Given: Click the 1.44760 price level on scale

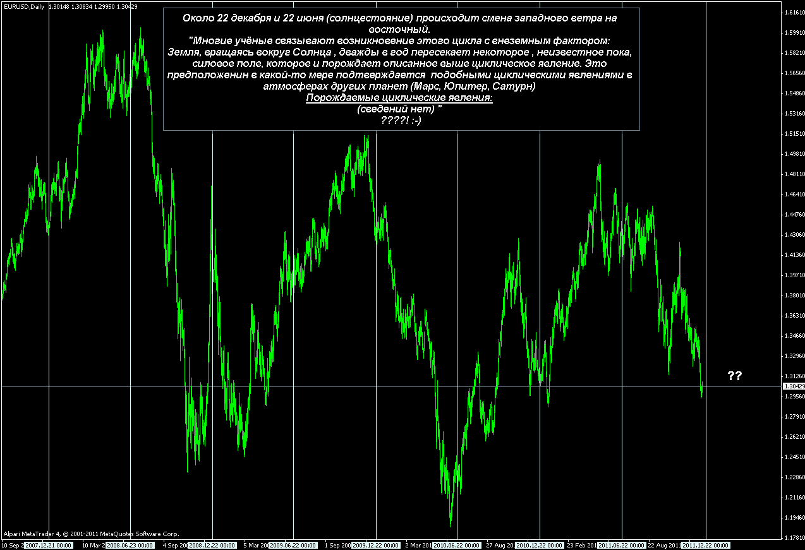Looking at the screenshot, I should [792, 215].
